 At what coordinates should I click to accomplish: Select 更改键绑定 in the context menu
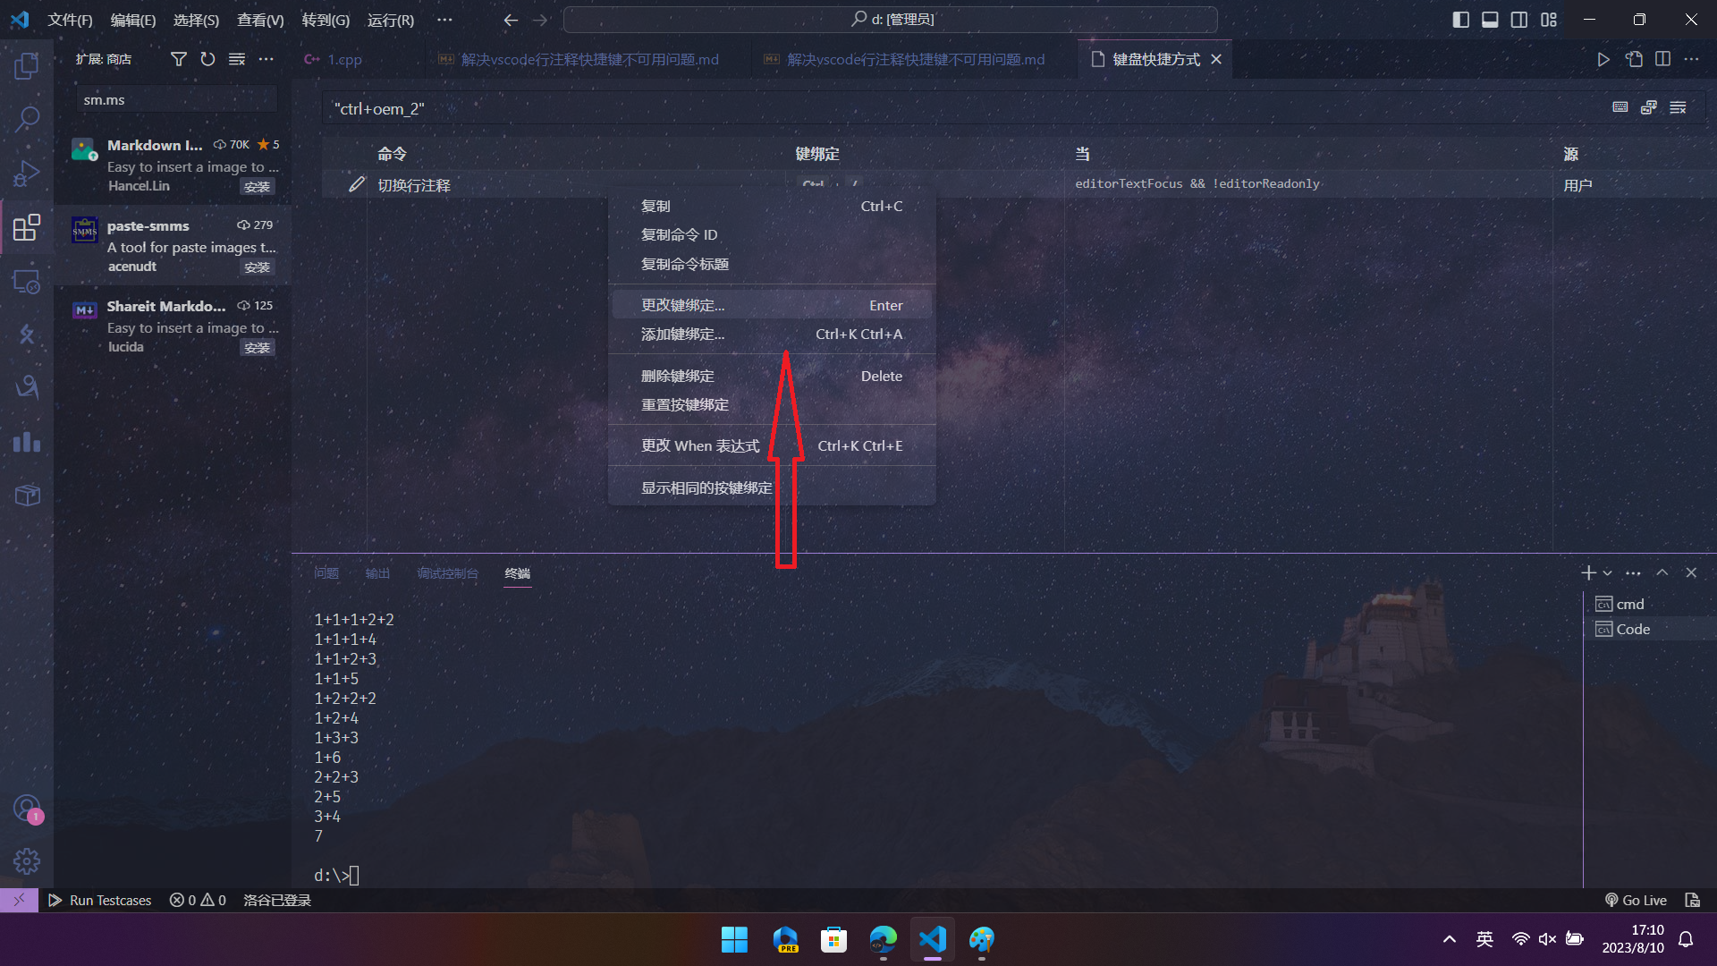pos(683,305)
